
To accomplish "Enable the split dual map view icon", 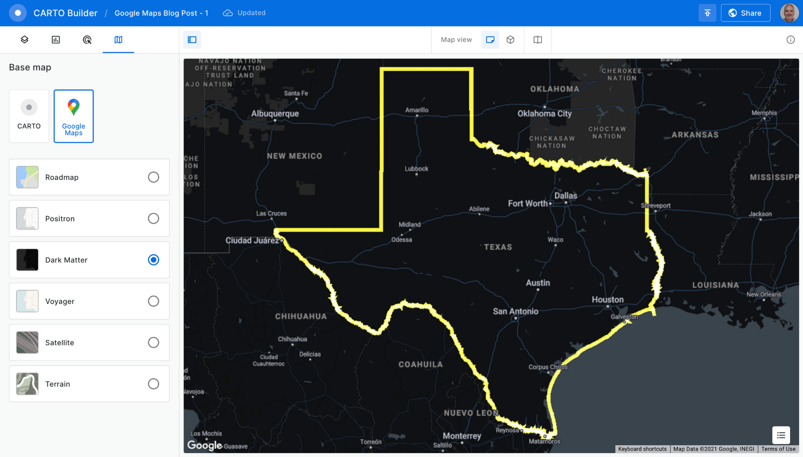I will pyautogui.click(x=538, y=39).
